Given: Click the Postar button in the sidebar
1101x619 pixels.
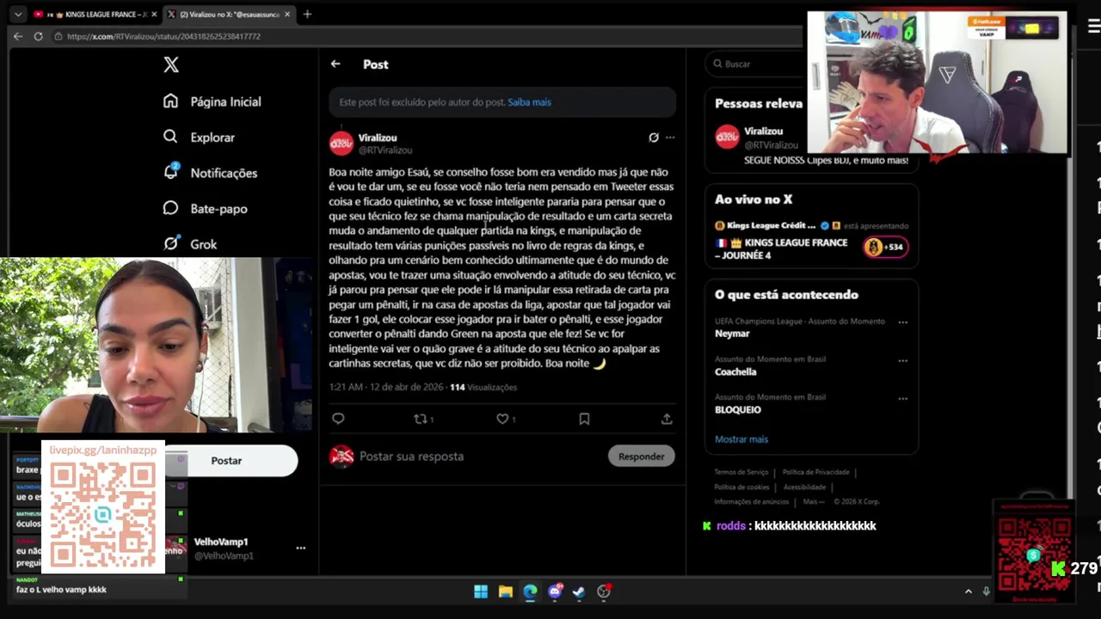Looking at the screenshot, I should (227, 461).
